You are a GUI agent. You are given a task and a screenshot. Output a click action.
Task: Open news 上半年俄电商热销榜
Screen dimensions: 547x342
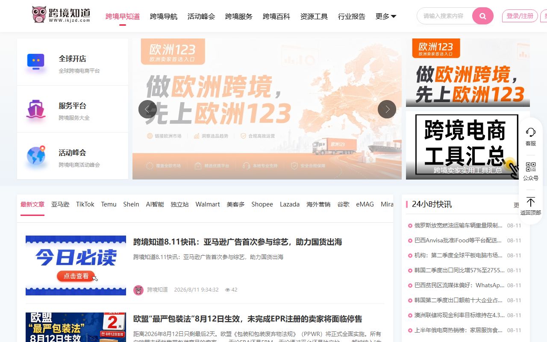459,330
